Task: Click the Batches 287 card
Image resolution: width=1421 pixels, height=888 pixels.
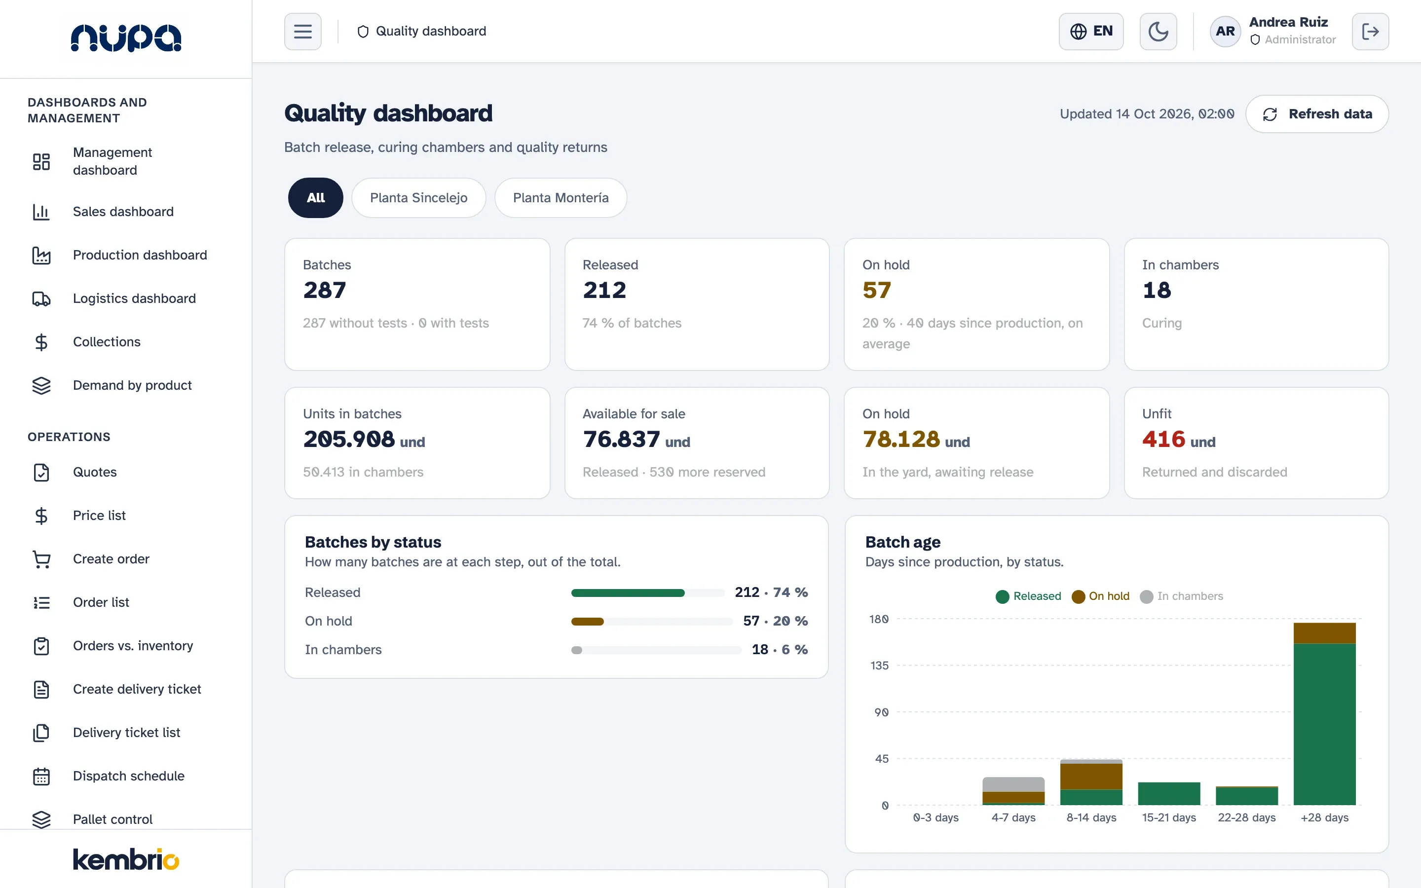Action: (x=417, y=304)
